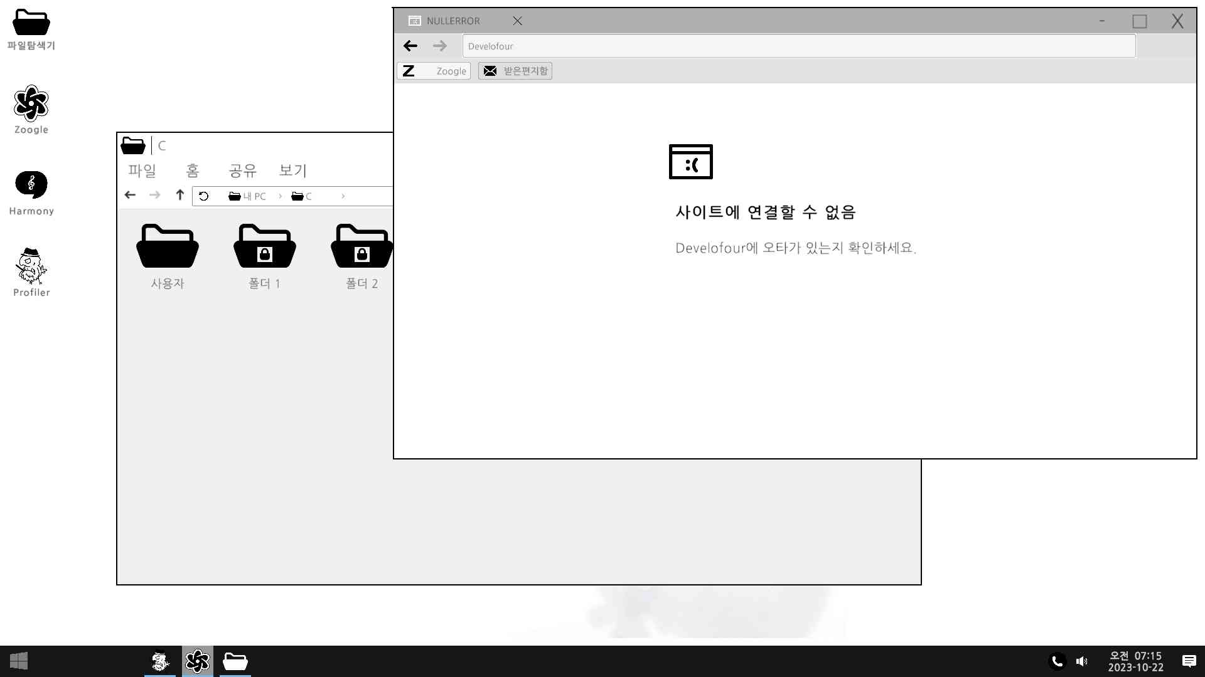Open the 파일 menu in the explorer

click(x=142, y=171)
